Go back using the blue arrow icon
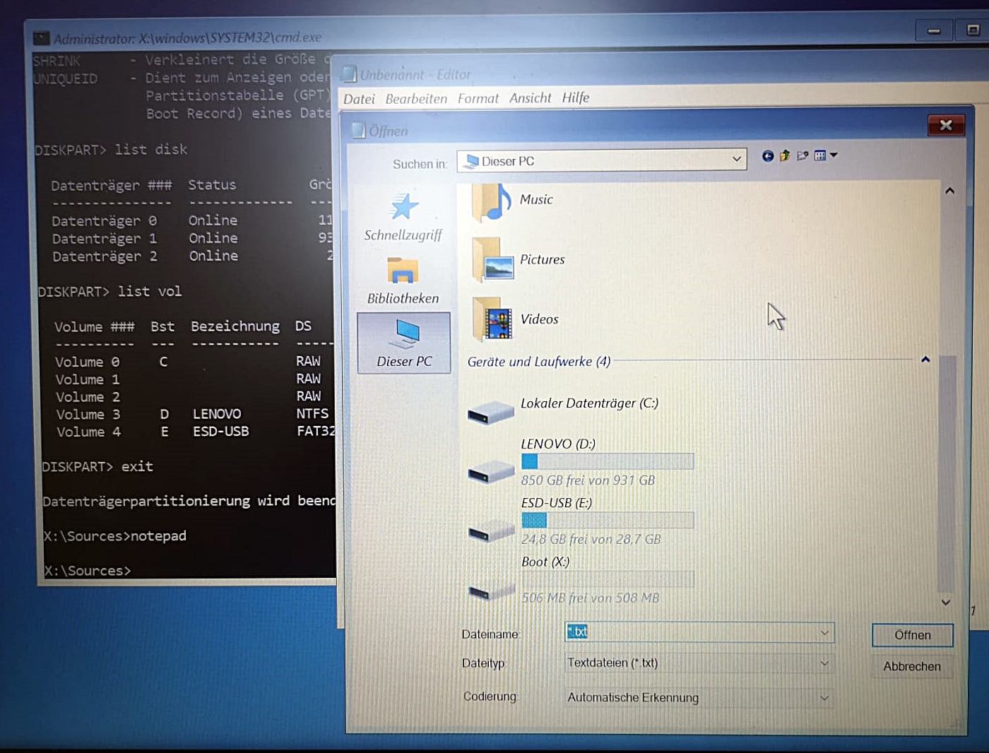The height and width of the screenshot is (753, 989). pos(767,156)
